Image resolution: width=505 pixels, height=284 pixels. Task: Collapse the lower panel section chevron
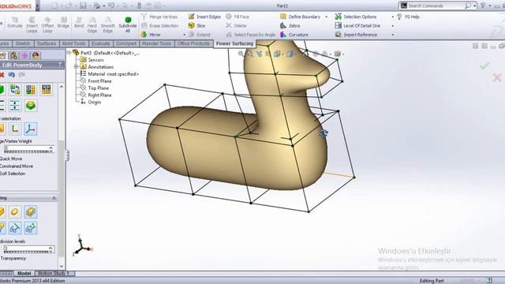pos(54,198)
